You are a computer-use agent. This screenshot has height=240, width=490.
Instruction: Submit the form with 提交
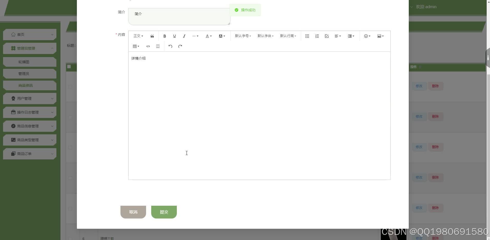click(x=164, y=212)
